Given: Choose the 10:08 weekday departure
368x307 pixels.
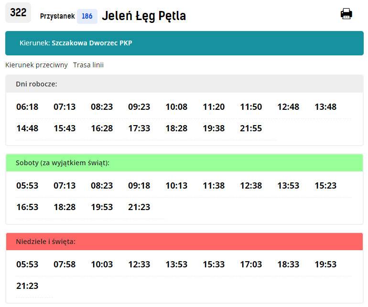Looking at the screenshot, I should point(176,107).
